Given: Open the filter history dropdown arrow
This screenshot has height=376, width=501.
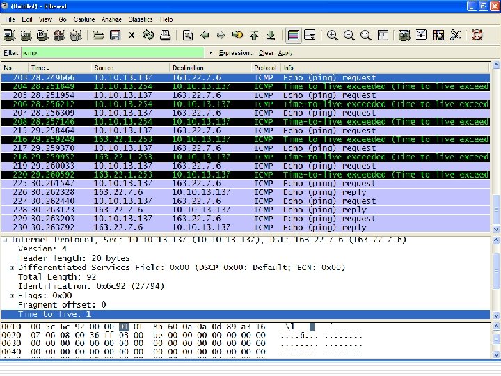Looking at the screenshot, I should click(x=211, y=53).
